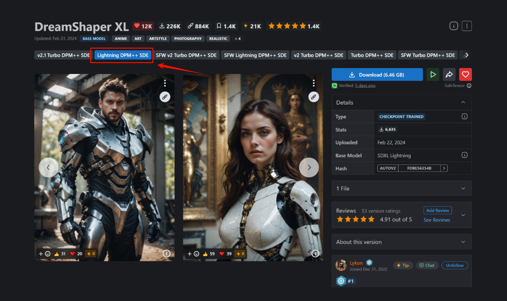Click the link icon on the woman image
507x301 pixels.
(313, 97)
